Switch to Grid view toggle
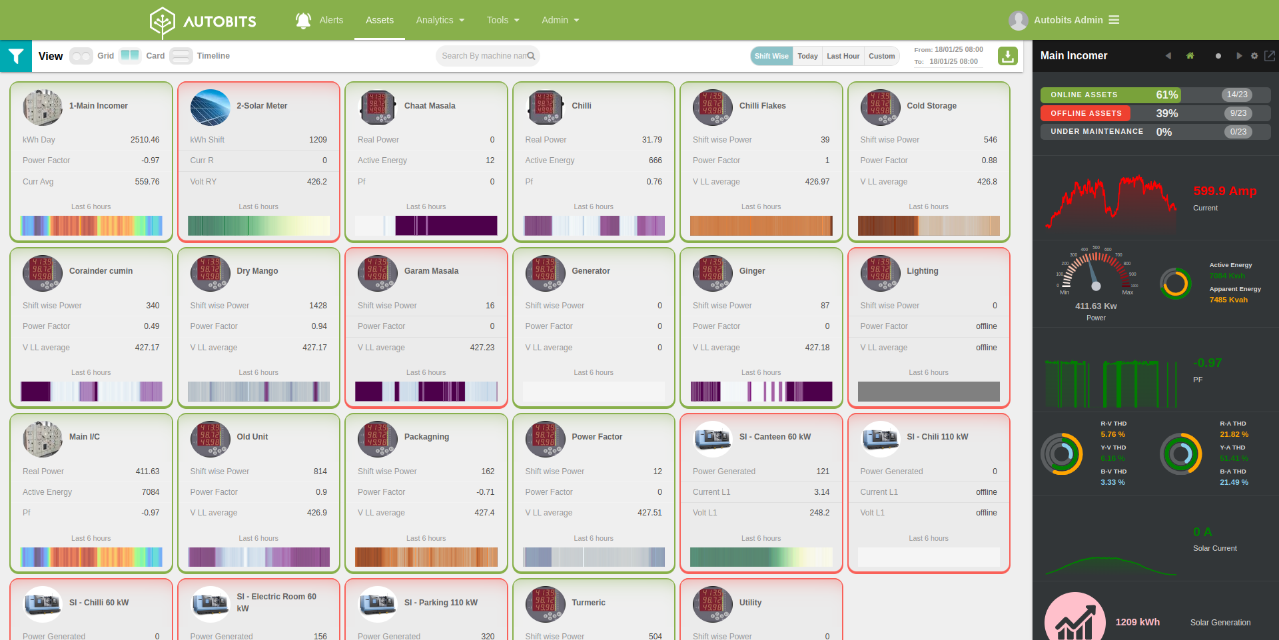Screen dimensions: 1279x640 coord(81,56)
